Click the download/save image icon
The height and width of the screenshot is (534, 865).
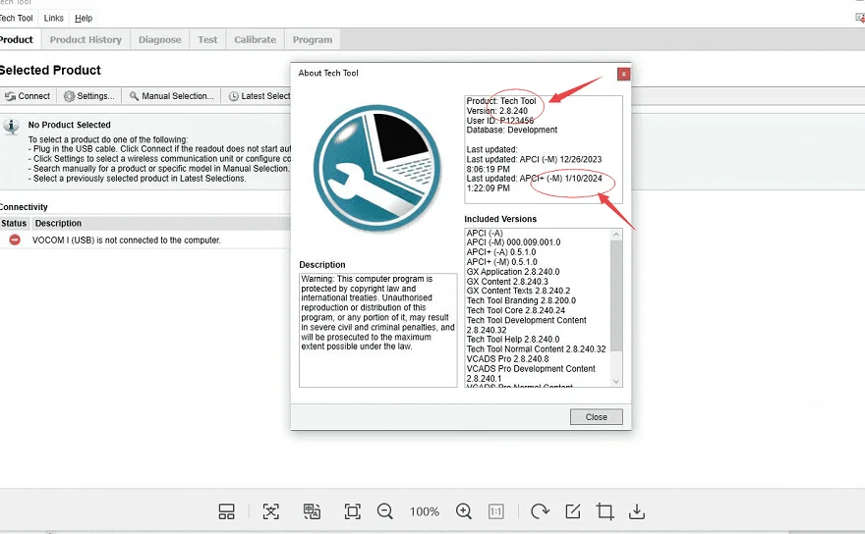coord(637,512)
